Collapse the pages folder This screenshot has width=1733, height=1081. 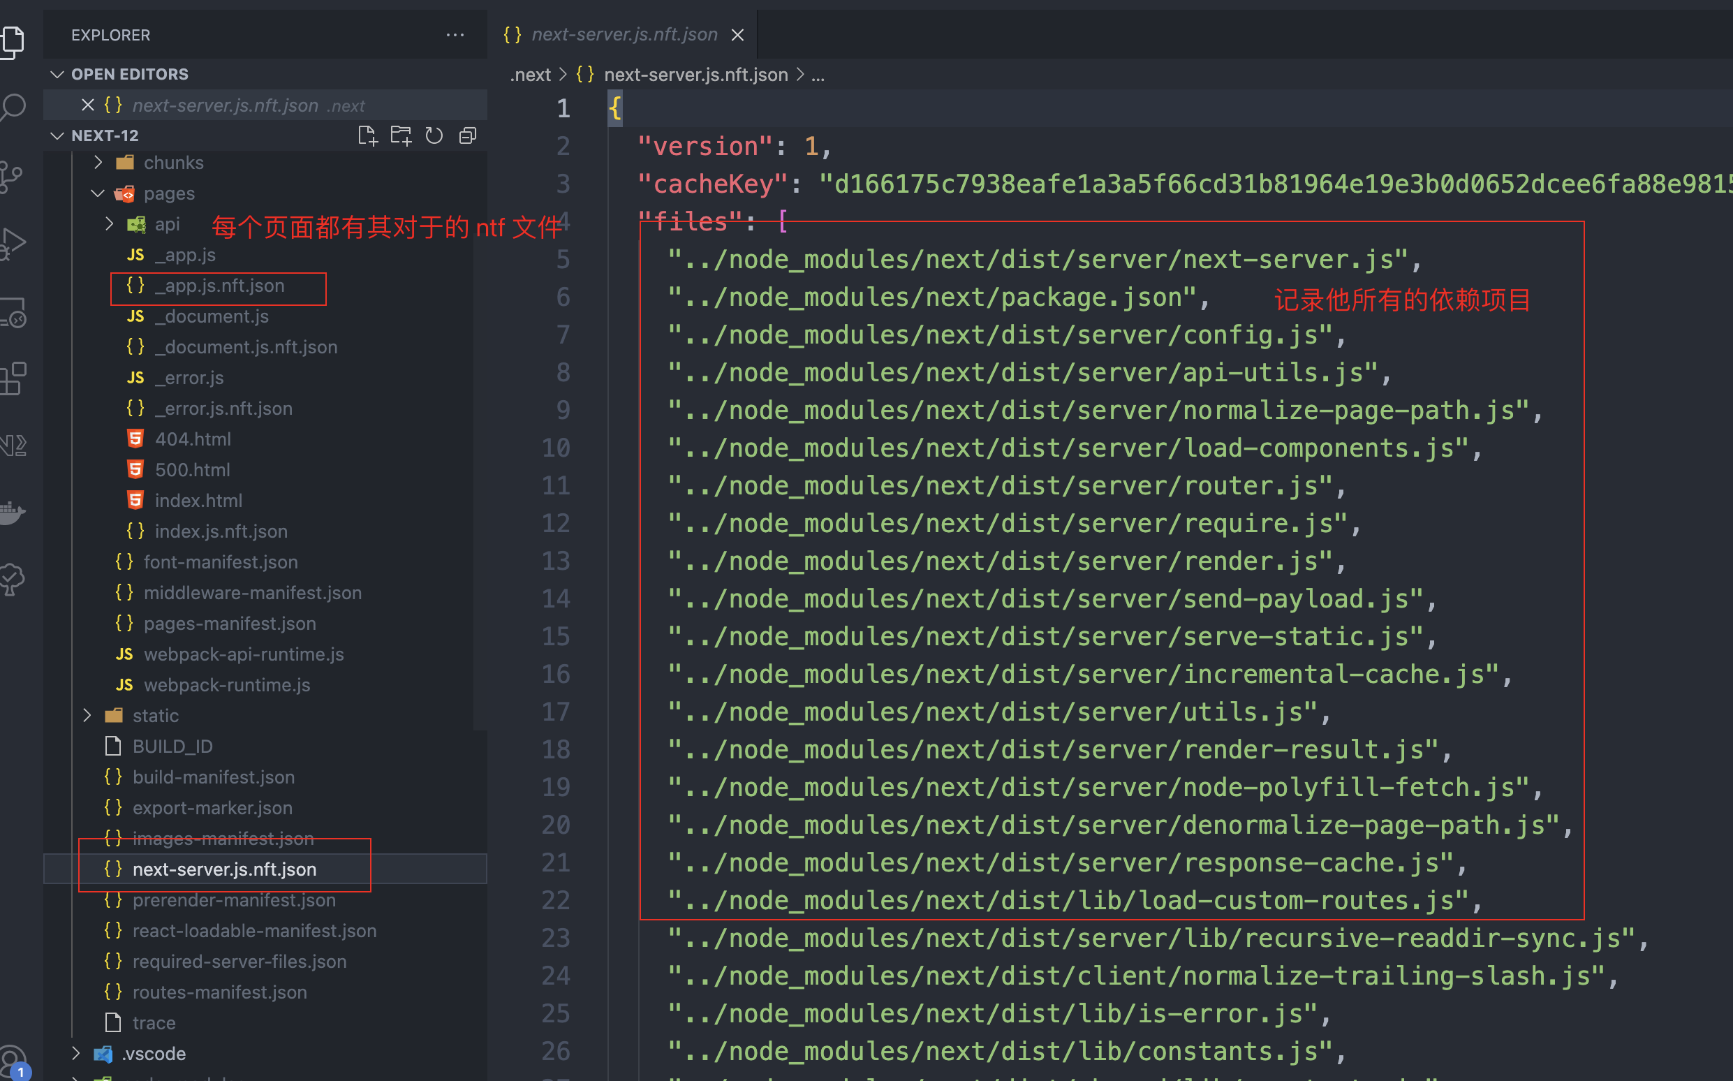(97, 193)
